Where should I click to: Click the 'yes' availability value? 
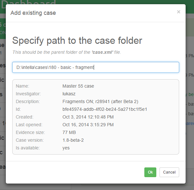(66, 148)
